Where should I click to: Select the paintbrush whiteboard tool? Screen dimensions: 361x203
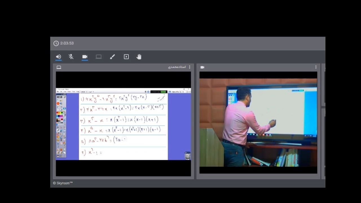[112, 57]
